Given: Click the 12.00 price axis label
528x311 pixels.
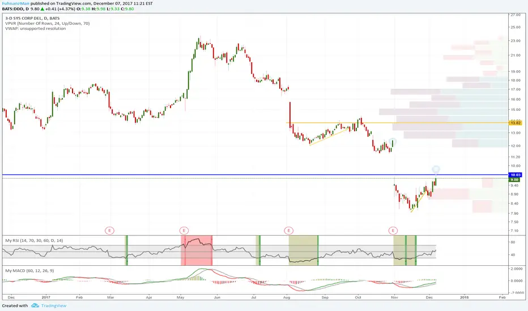Looking at the screenshot, I should 515,145.
